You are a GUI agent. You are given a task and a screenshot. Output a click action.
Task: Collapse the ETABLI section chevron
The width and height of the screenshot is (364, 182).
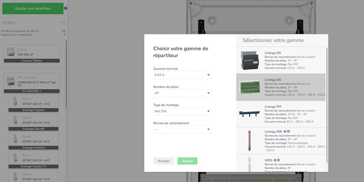(x=62, y=23)
